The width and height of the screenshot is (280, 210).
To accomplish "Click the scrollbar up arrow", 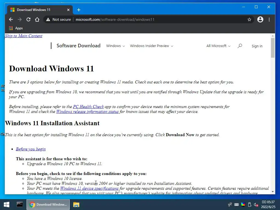I will click(273, 36).
